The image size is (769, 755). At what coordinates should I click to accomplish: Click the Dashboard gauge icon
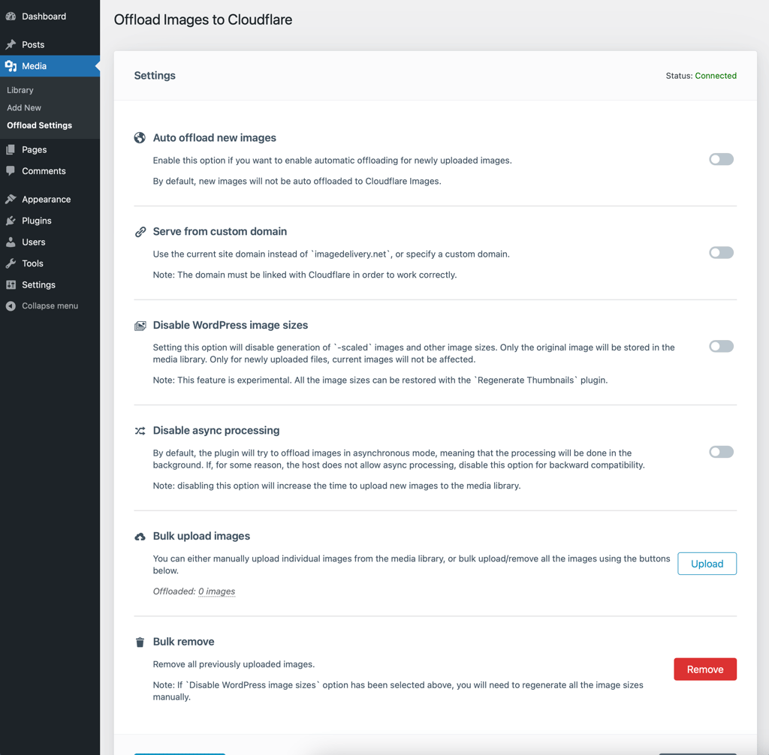[x=11, y=17]
